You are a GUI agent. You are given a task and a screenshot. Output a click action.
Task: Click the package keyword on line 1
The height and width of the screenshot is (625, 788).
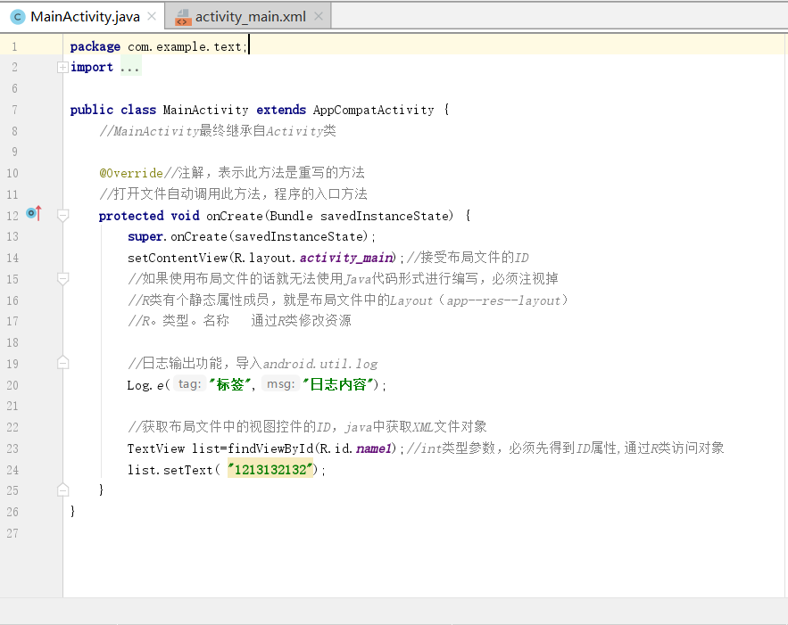click(x=95, y=46)
